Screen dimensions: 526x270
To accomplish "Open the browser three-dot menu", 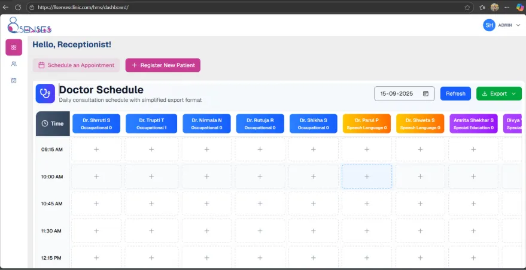I will pyautogui.click(x=507, y=7).
